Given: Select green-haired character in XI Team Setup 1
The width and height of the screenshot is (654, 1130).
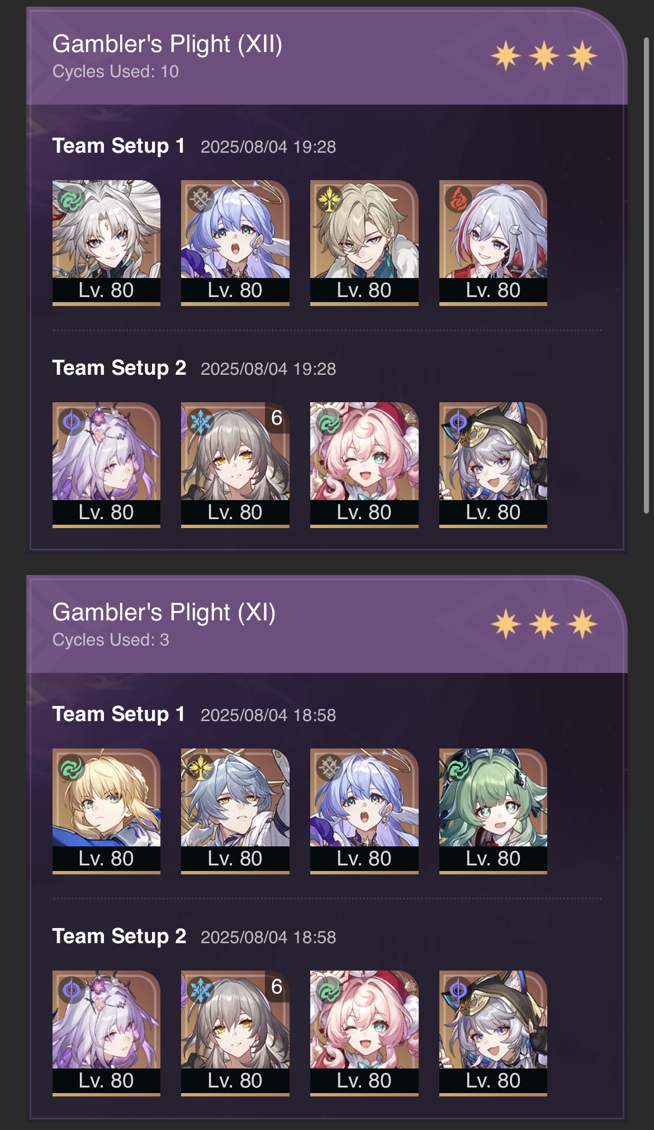Looking at the screenshot, I should click(493, 811).
